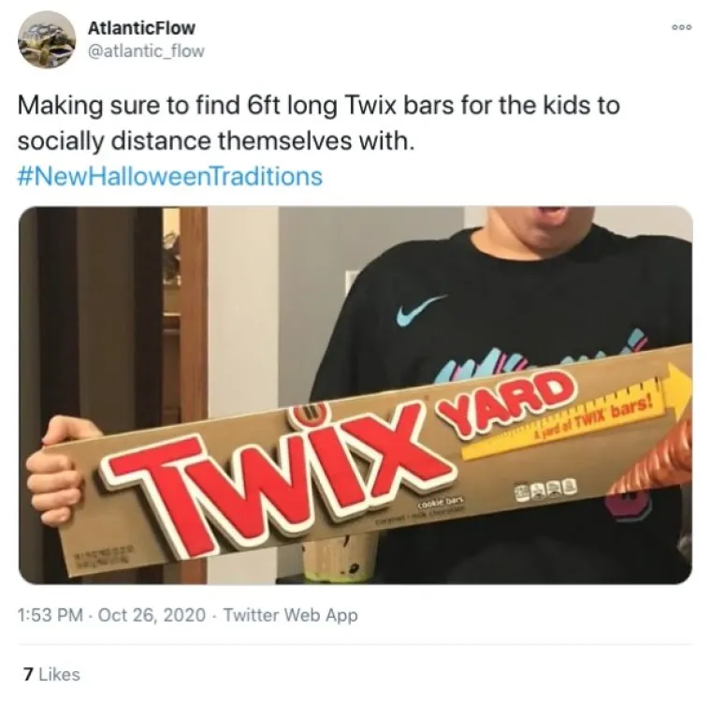
Task: Open the #NewHalloweenTraditions hashtag
Action: 170,176
